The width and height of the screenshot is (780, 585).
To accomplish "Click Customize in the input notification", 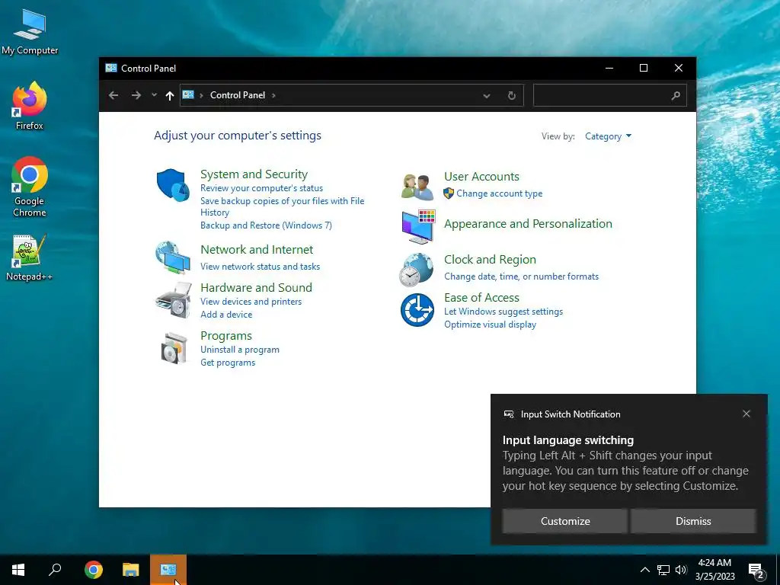I will (564, 521).
